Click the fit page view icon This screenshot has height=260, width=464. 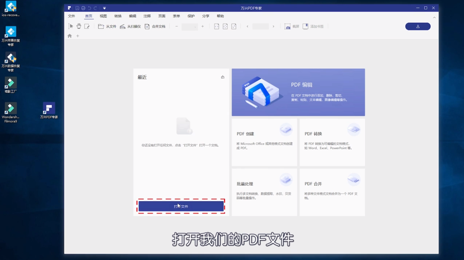coord(225,26)
